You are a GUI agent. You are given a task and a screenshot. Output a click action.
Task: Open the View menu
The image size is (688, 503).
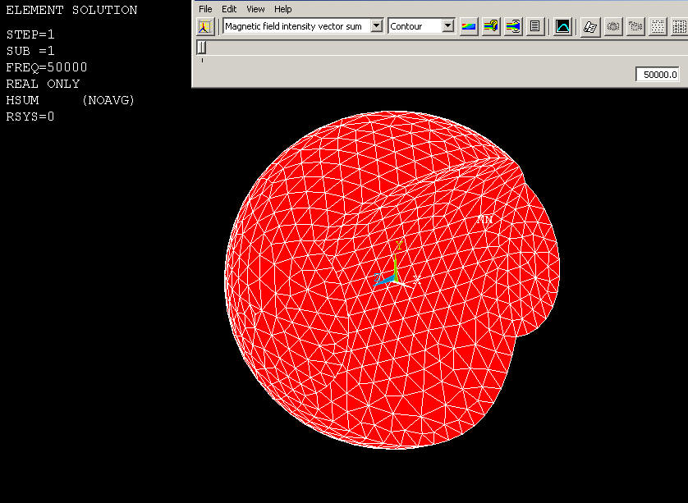point(255,9)
